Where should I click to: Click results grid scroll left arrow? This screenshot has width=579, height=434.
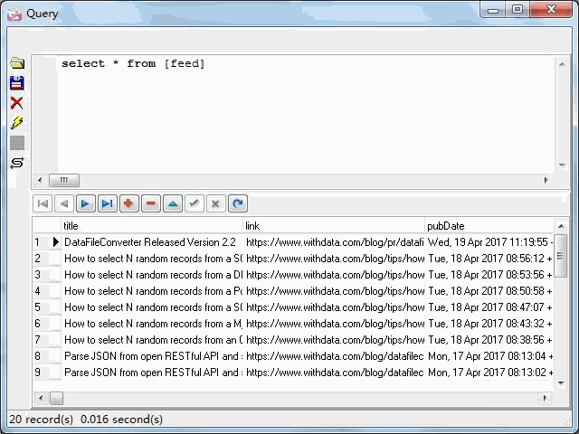41,398
